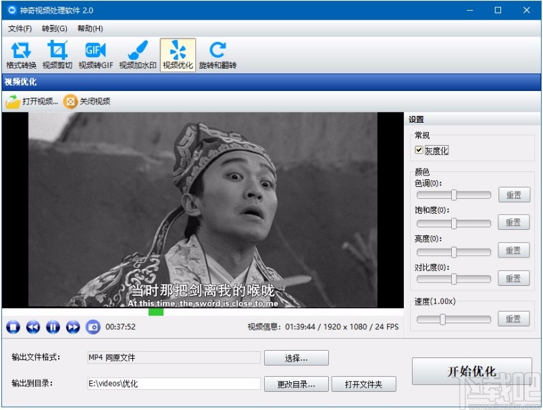Stop video playback
543x410 pixels.
click(x=13, y=326)
